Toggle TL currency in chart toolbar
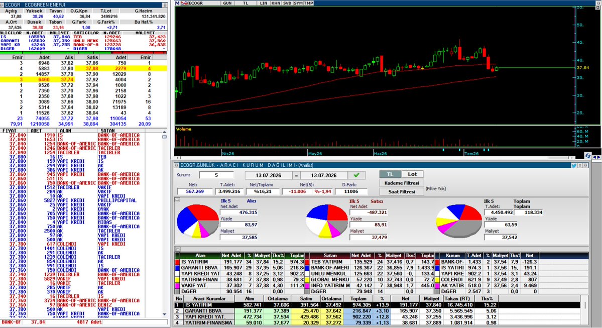Viewport: 602px width, 328px height. tap(246, 3)
